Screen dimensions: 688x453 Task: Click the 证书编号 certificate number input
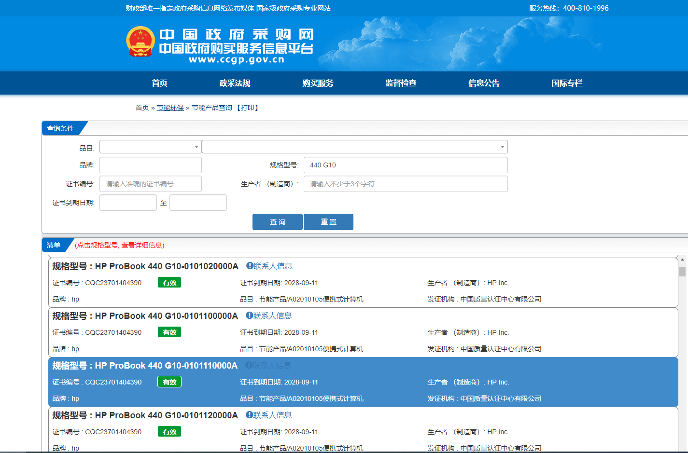150,184
